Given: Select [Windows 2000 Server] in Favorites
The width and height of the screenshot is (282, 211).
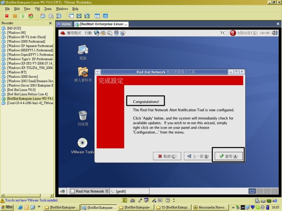Looking at the screenshot, I should coord(23,77).
